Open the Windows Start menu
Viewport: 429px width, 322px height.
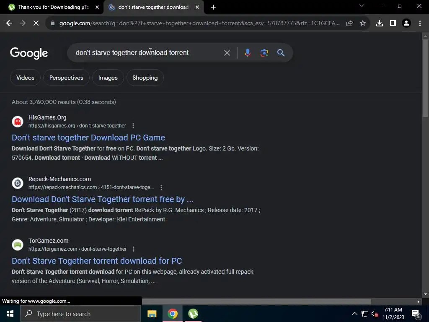pos(10,314)
